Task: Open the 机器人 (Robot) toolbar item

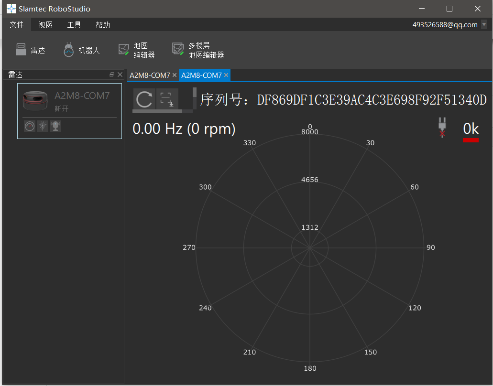Action: click(x=81, y=50)
